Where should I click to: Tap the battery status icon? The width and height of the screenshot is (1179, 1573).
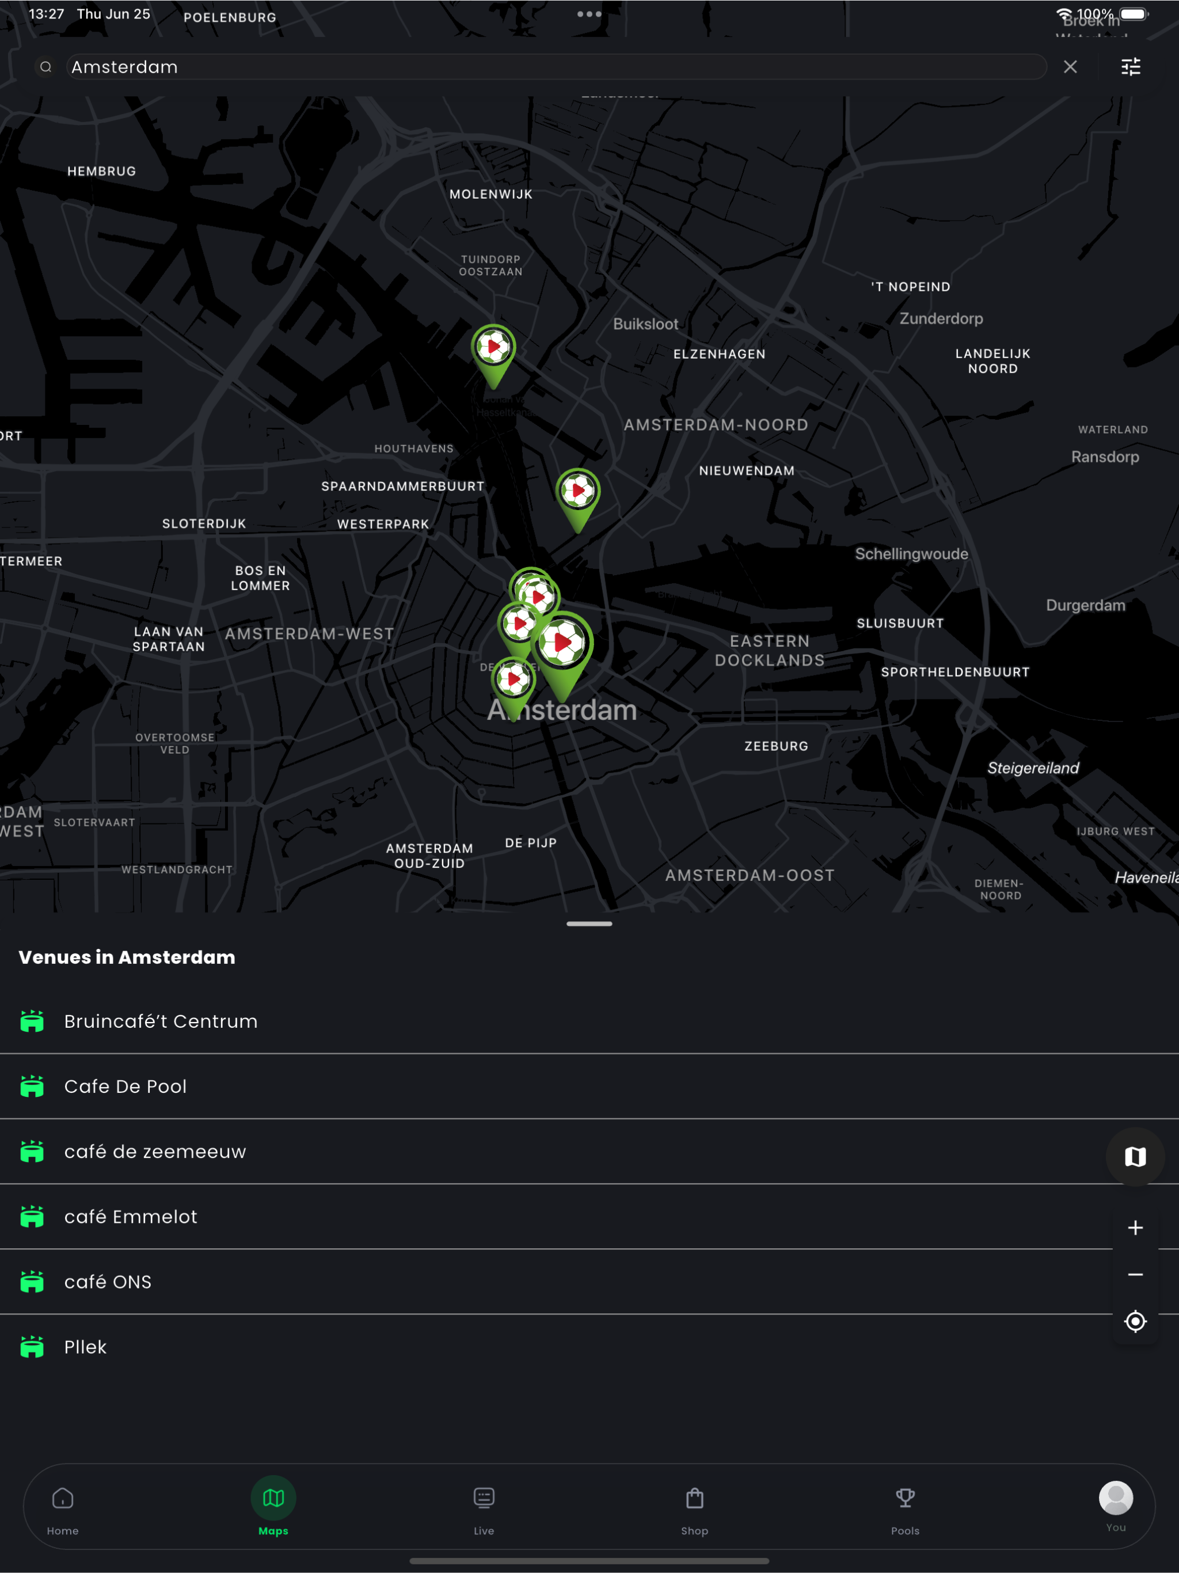click(1135, 14)
